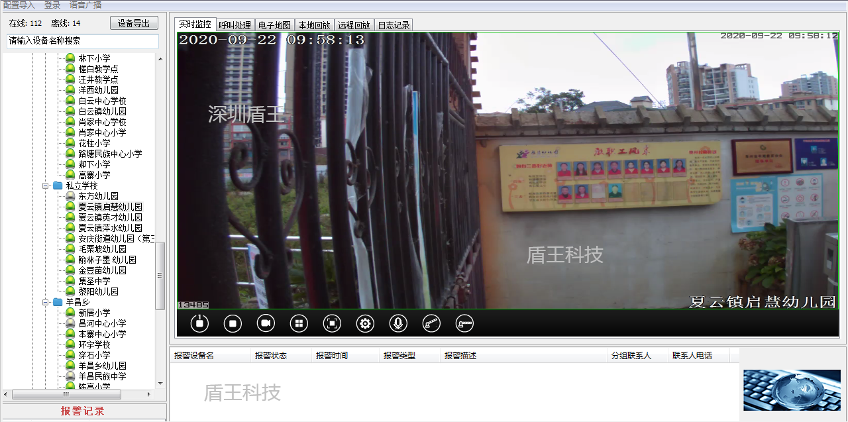Click the device name search field
Screen dimensions: 848x422
83,40
